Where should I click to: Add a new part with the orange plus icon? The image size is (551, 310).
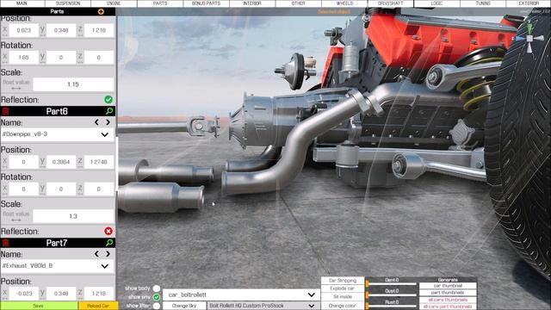click(101, 11)
